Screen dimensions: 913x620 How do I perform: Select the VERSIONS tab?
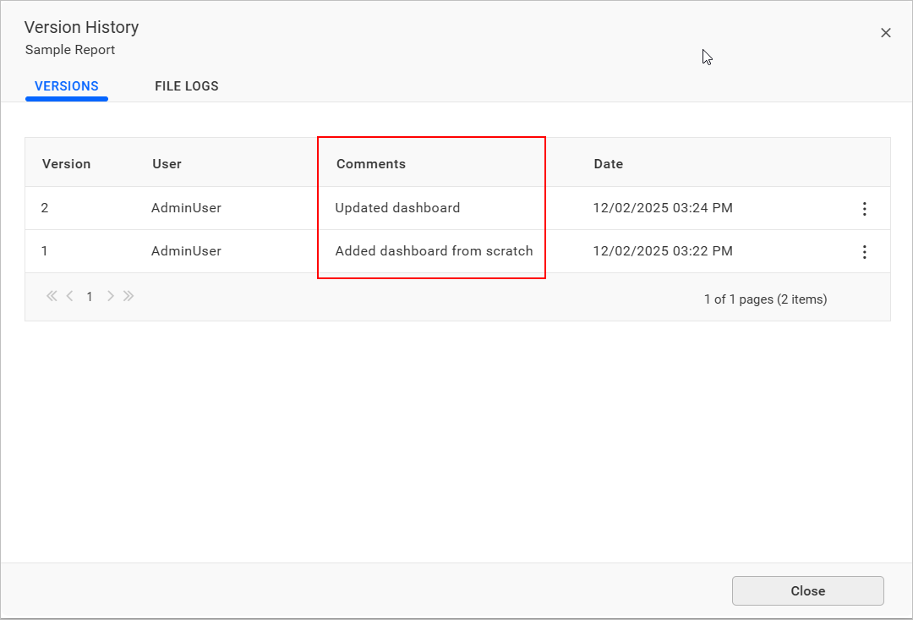point(67,86)
